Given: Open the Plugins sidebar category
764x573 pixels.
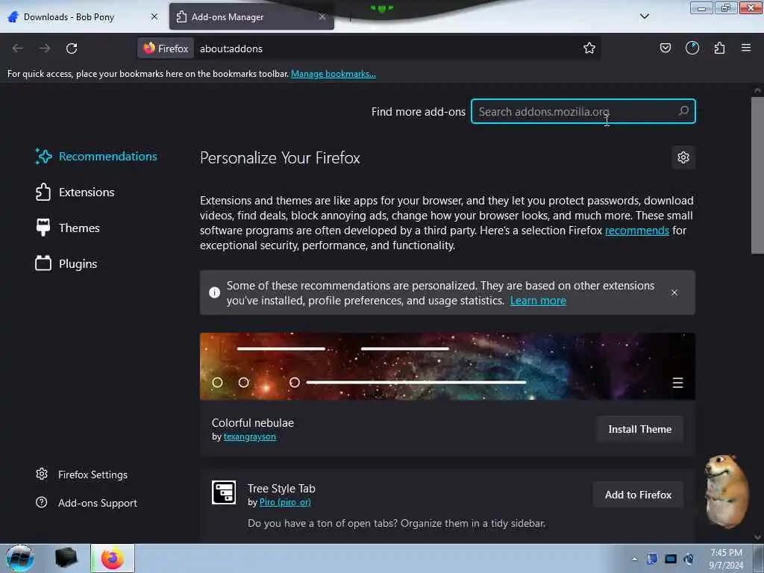Looking at the screenshot, I should (x=66, y=263).
